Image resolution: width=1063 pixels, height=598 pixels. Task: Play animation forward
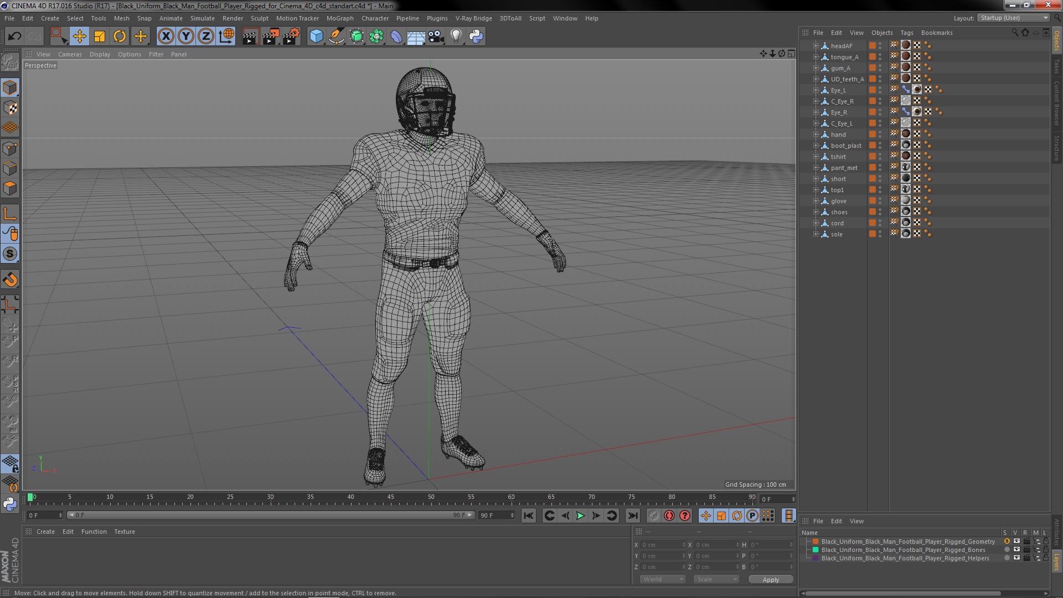(x=580, y=516)
